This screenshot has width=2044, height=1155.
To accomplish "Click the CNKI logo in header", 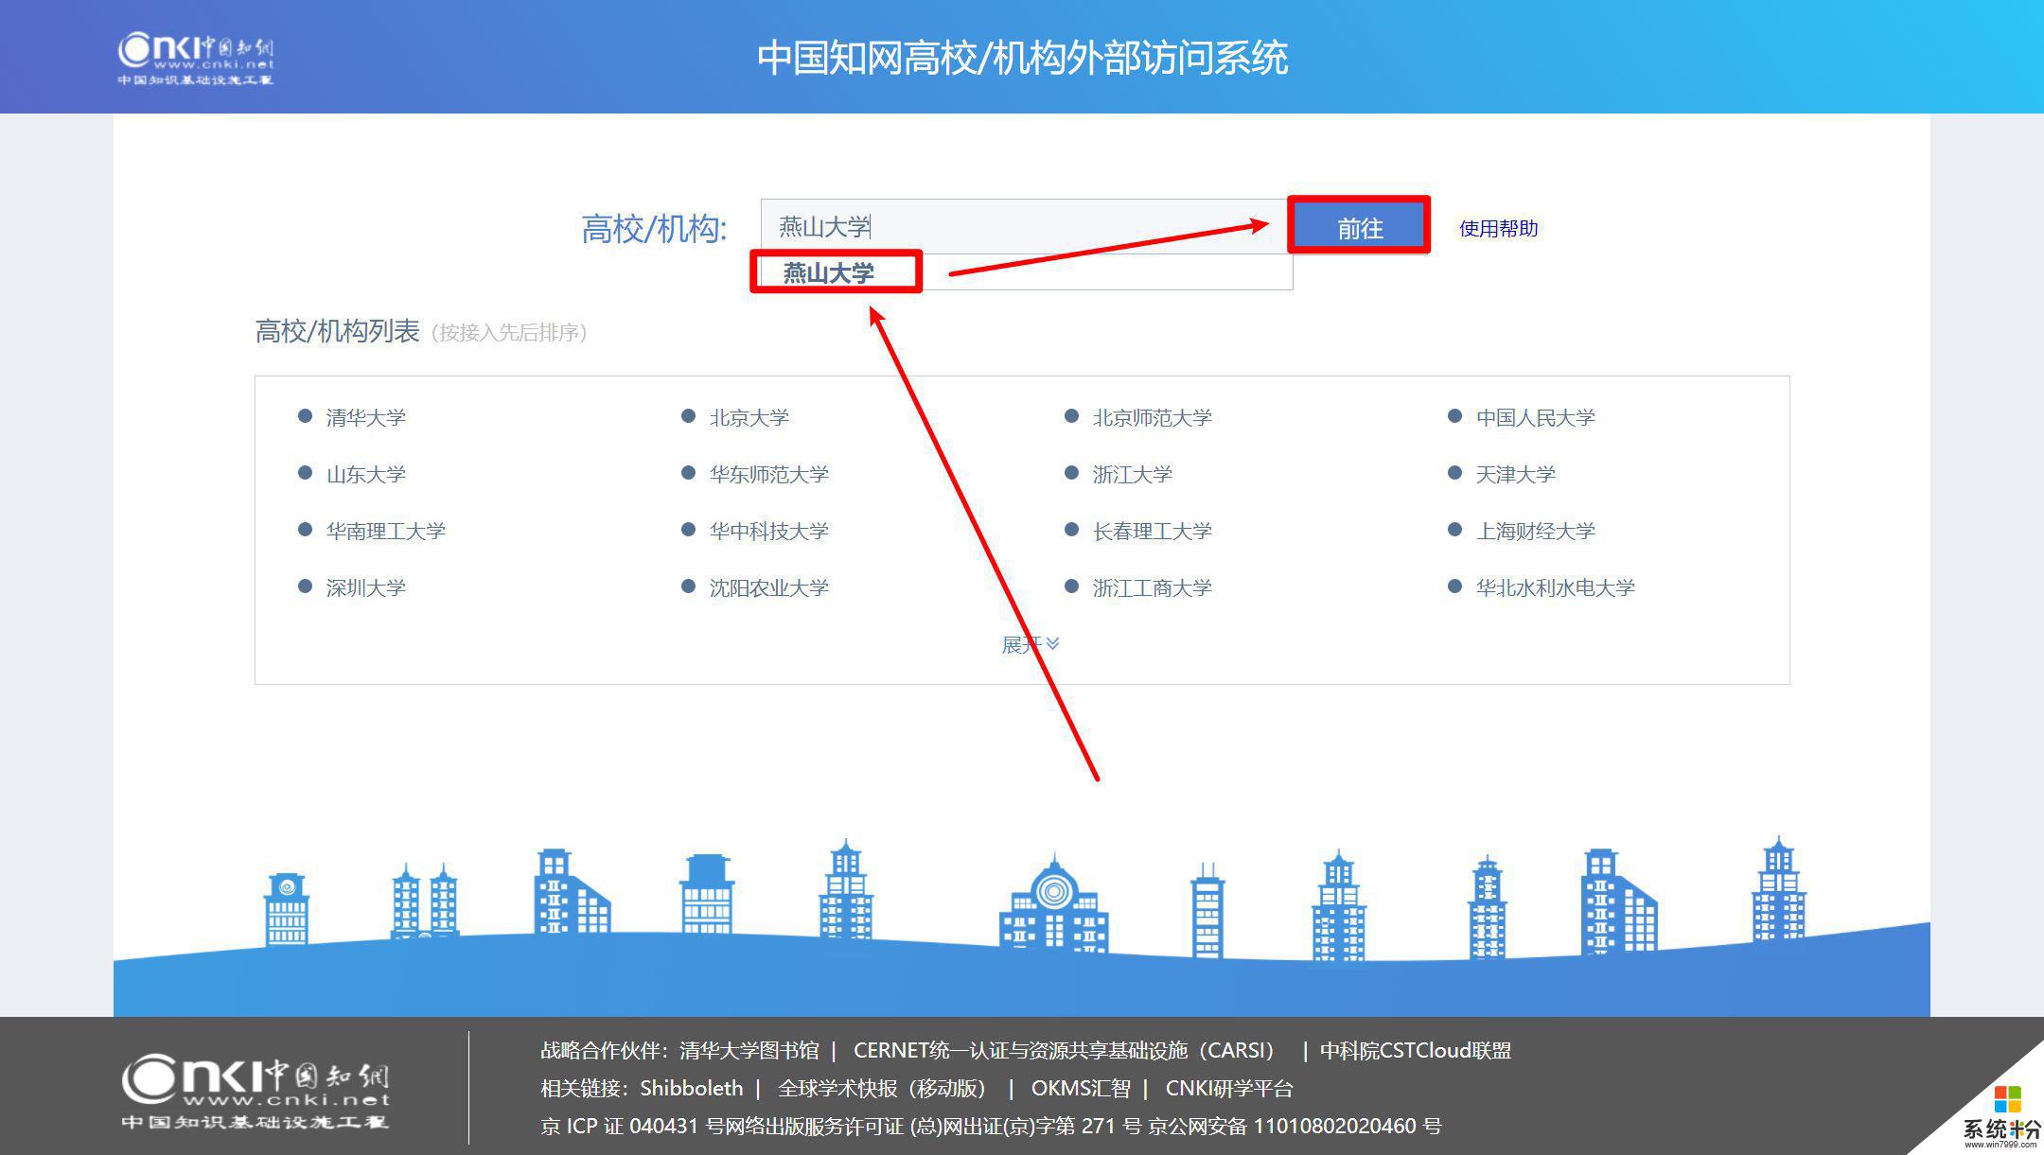I will point(196,59).
